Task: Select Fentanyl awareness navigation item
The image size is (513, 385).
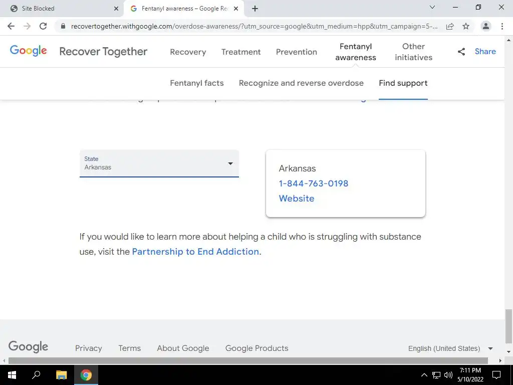Action: click(356, 52)
